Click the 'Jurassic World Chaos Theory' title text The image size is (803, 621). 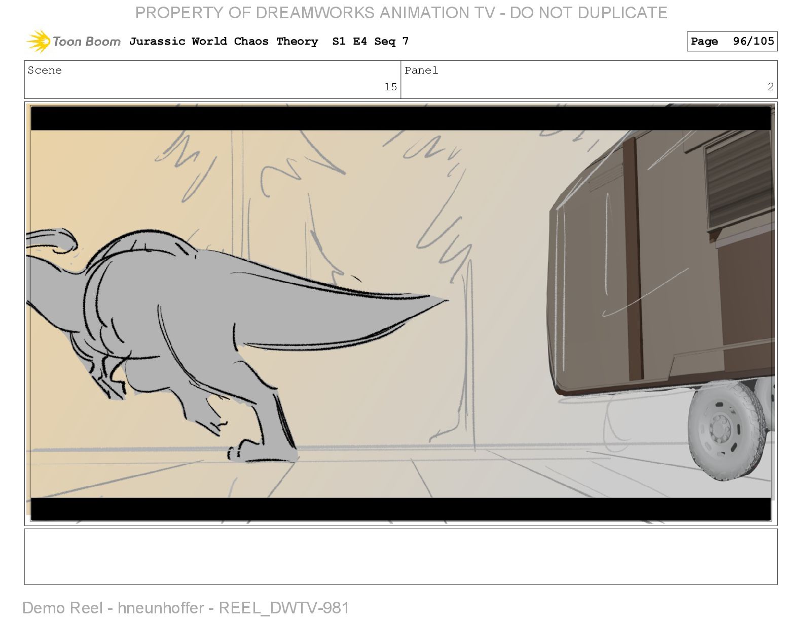point(224,42)
